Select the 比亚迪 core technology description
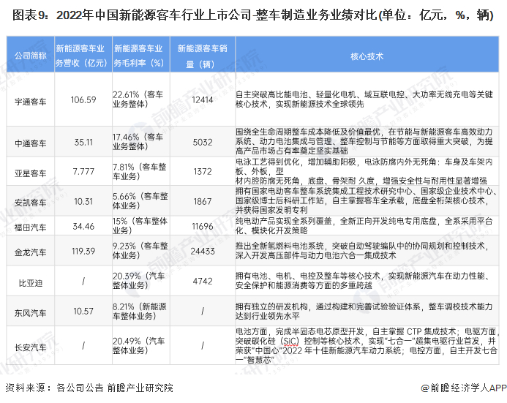The width and height of the screenshot is (507, 403). (x=362, y=281)
